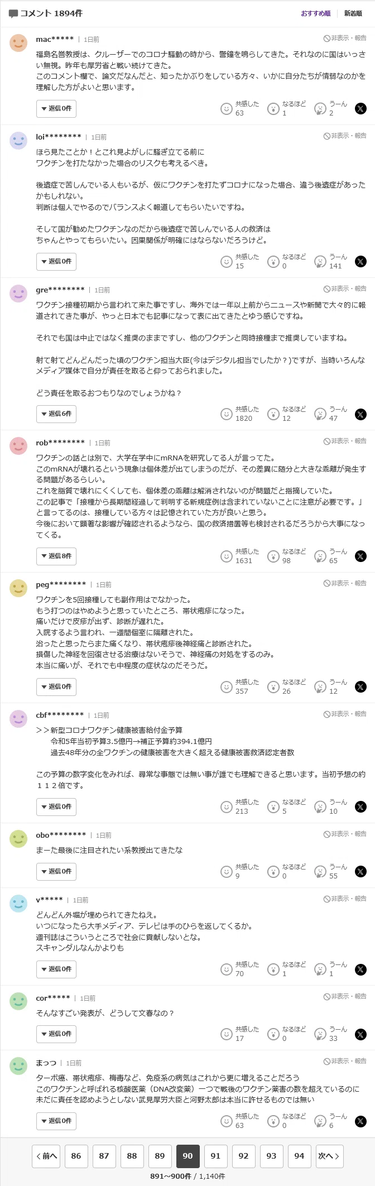Click the なるほど icon on まっつ comment
Screen dimensions: 375x1186
tap(273, 1121)
